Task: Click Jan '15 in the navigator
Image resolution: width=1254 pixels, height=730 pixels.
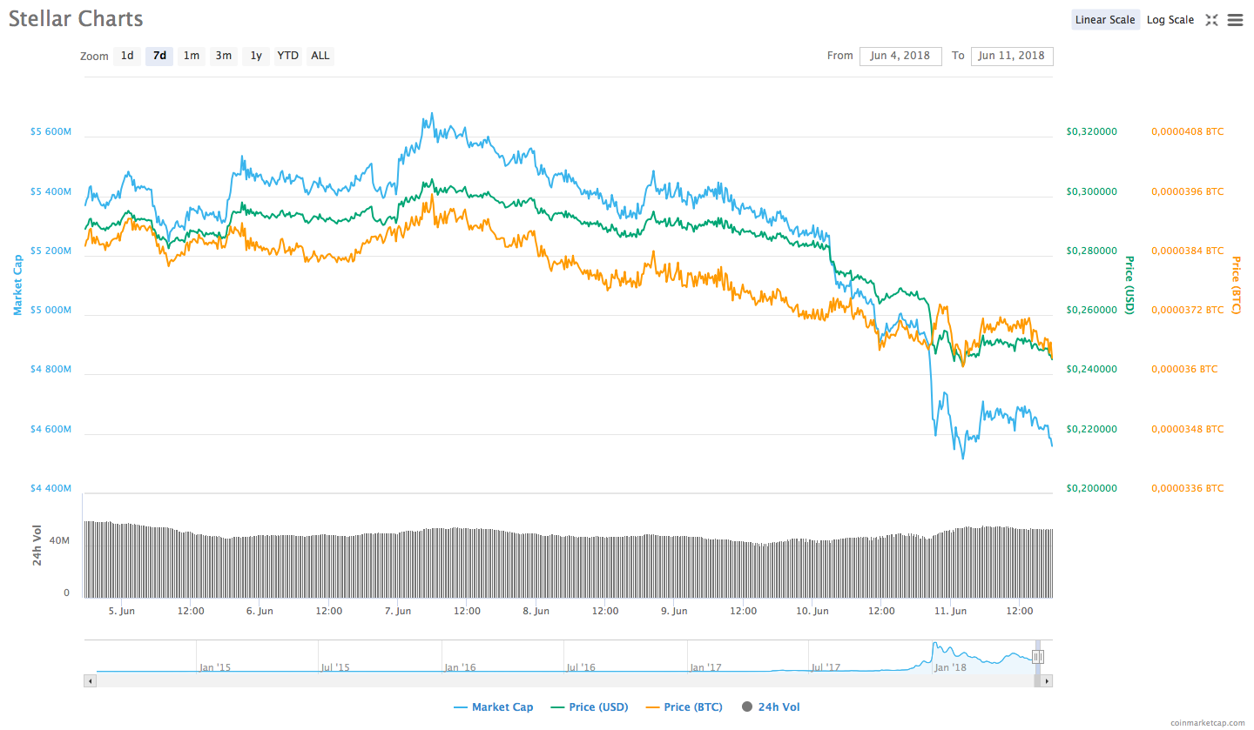Action: (x=215, y=667)
